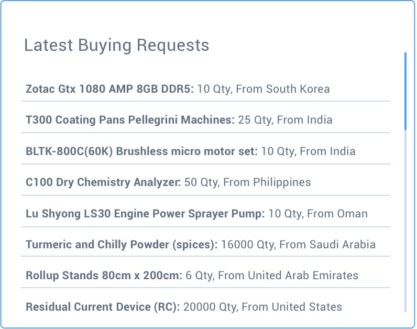Open the Turmeric and Chilly Powder request

pyautogui.click(x=122, y=245)
